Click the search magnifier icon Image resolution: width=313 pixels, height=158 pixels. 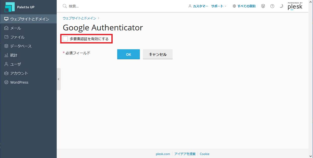pos(65,6)
